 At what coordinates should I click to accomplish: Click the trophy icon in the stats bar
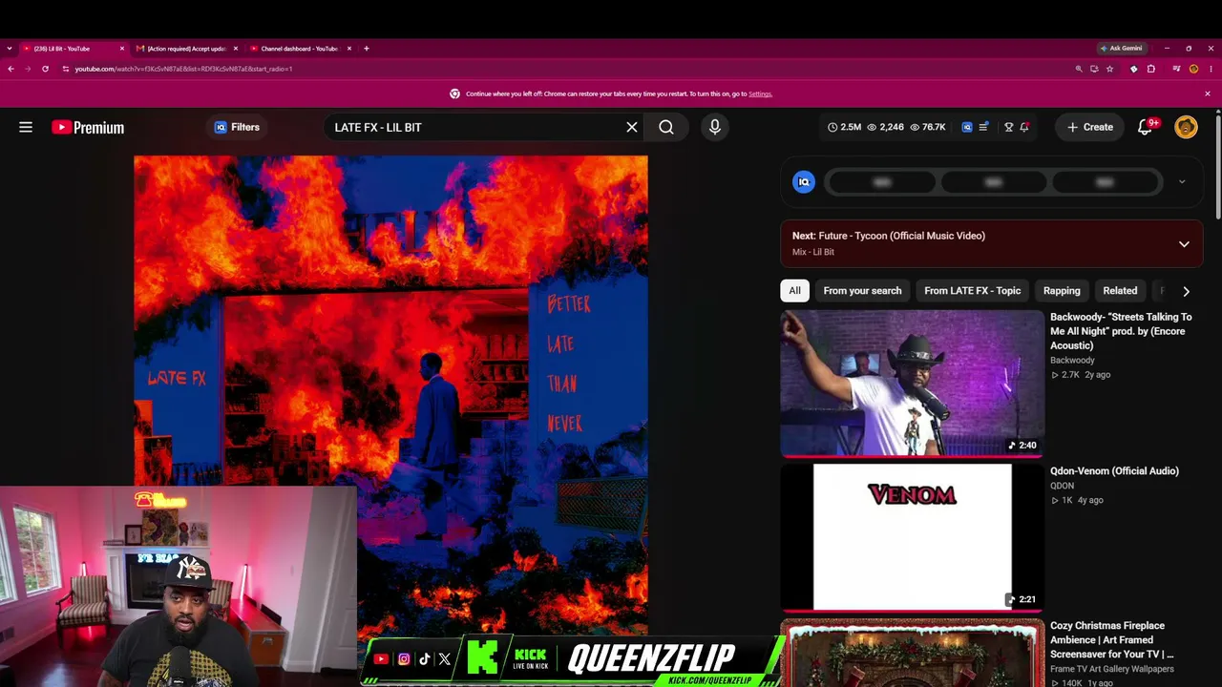pos(1008,127)
